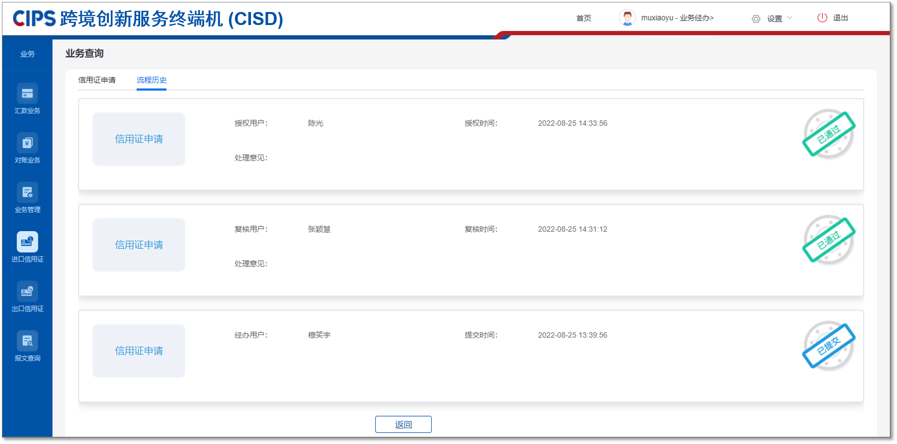897x444 pixels.
Task: Click the red power logout icon
Action: pos(822,18)
